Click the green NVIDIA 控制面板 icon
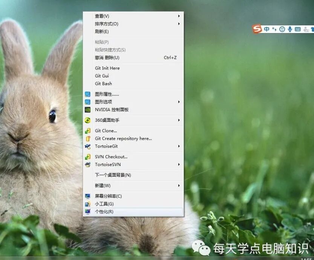 88,110
